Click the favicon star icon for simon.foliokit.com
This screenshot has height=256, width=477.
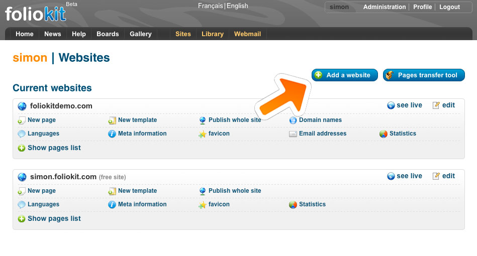click(x=202, y=205)
